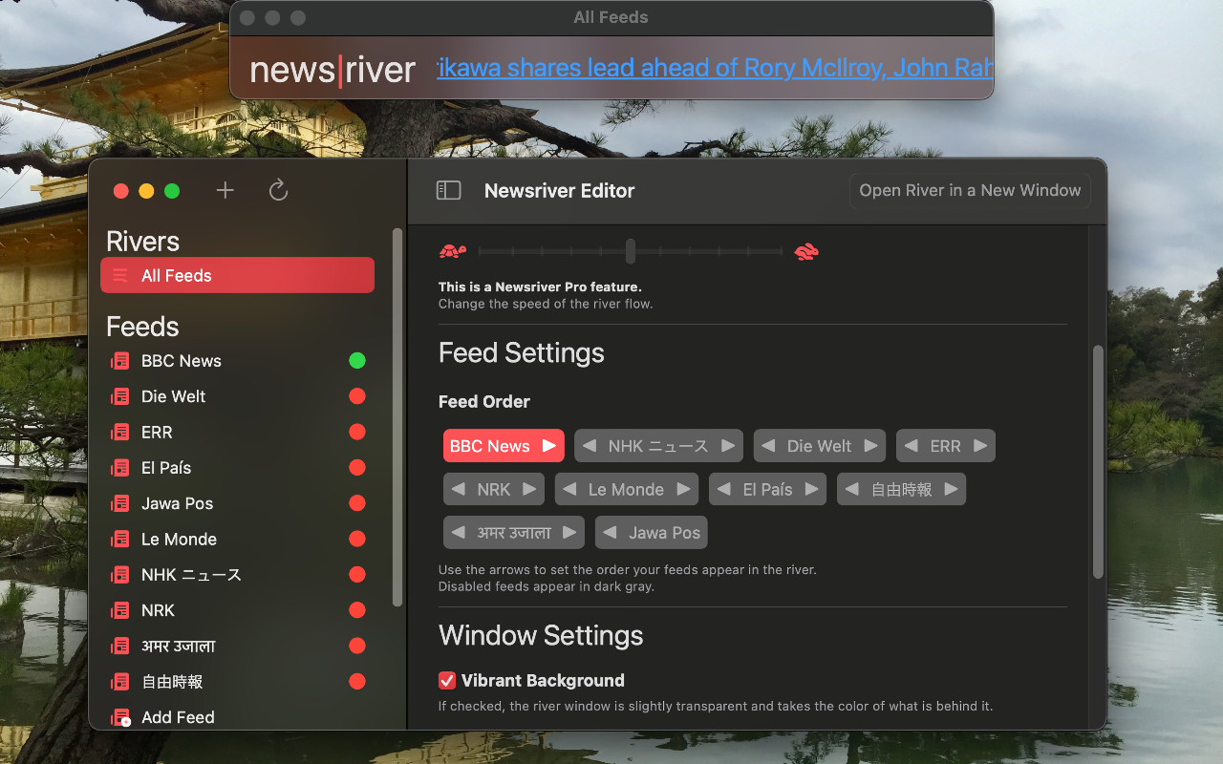Select अमर उजाला feed in sidebar
Viewport: 1223px width, 764px height.
pyautogui.click(x=237, y=646)
